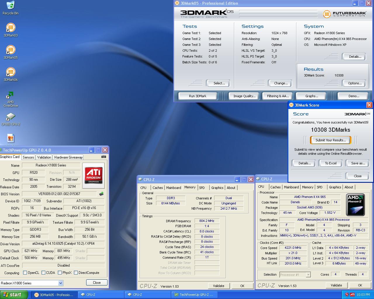This screenshot has width=374, height=299.
Task: Click the security shield tray icon
Action: point(347,295)
